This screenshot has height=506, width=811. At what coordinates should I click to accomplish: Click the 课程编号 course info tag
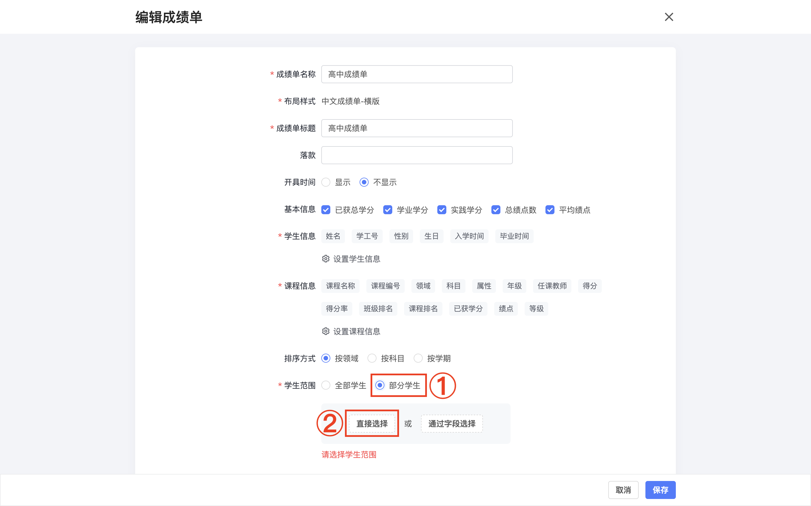[386, 286]
